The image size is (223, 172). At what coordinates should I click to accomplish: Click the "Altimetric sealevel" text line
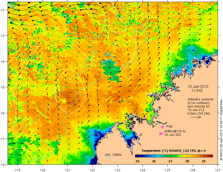tap(200, 99)
